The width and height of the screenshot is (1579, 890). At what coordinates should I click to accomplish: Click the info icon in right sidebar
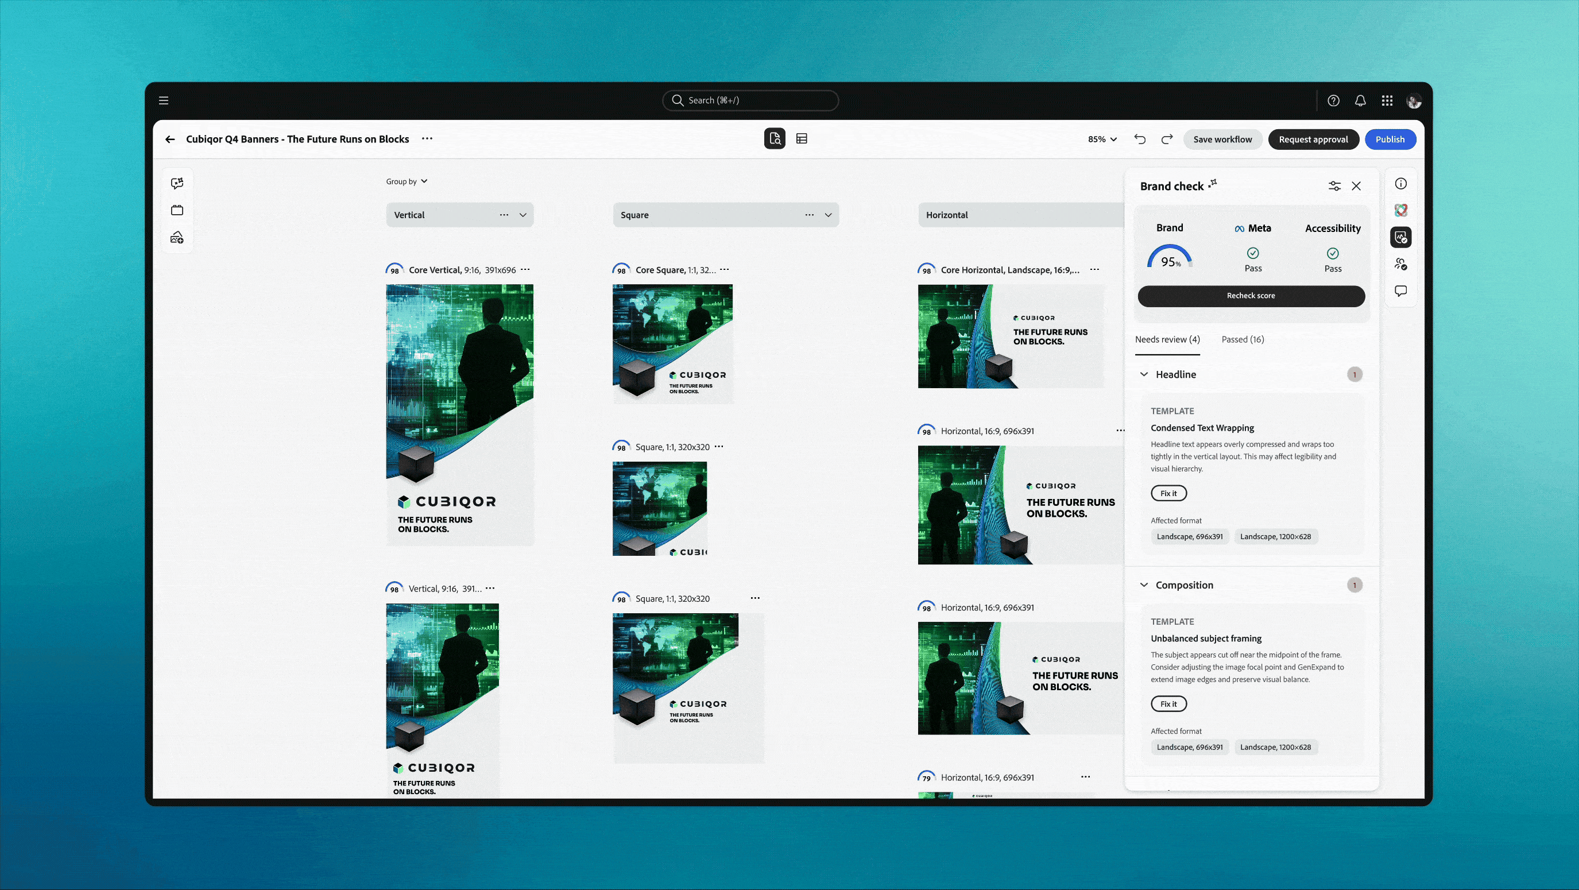(x=1401, y=183)
